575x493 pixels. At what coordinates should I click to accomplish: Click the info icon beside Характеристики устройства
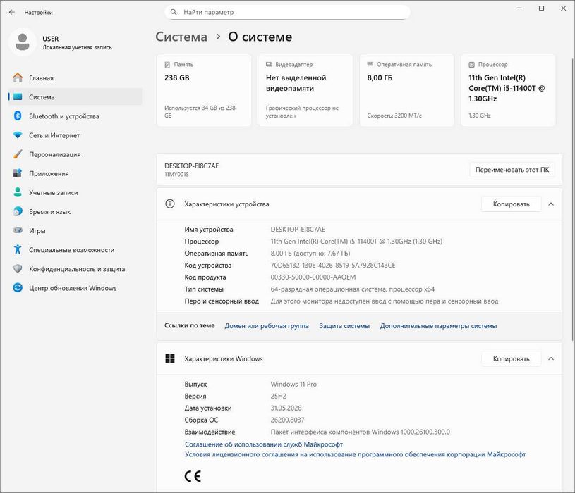[170, 204]
